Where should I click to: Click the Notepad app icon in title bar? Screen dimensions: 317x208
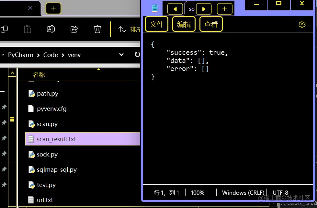(x=155, y=8)
